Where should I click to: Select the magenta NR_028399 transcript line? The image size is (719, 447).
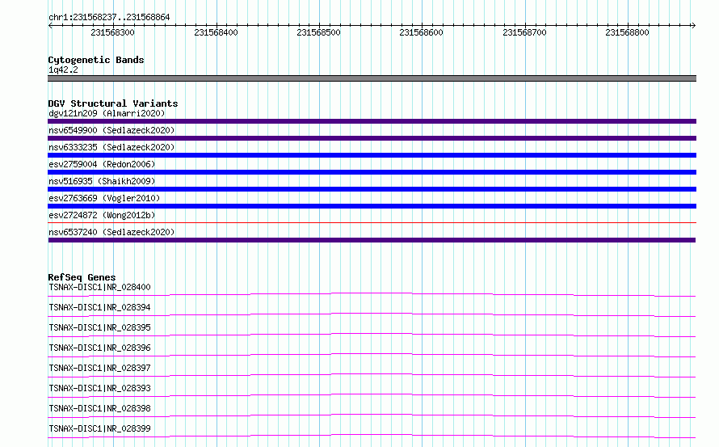click(x=372, y=436)
